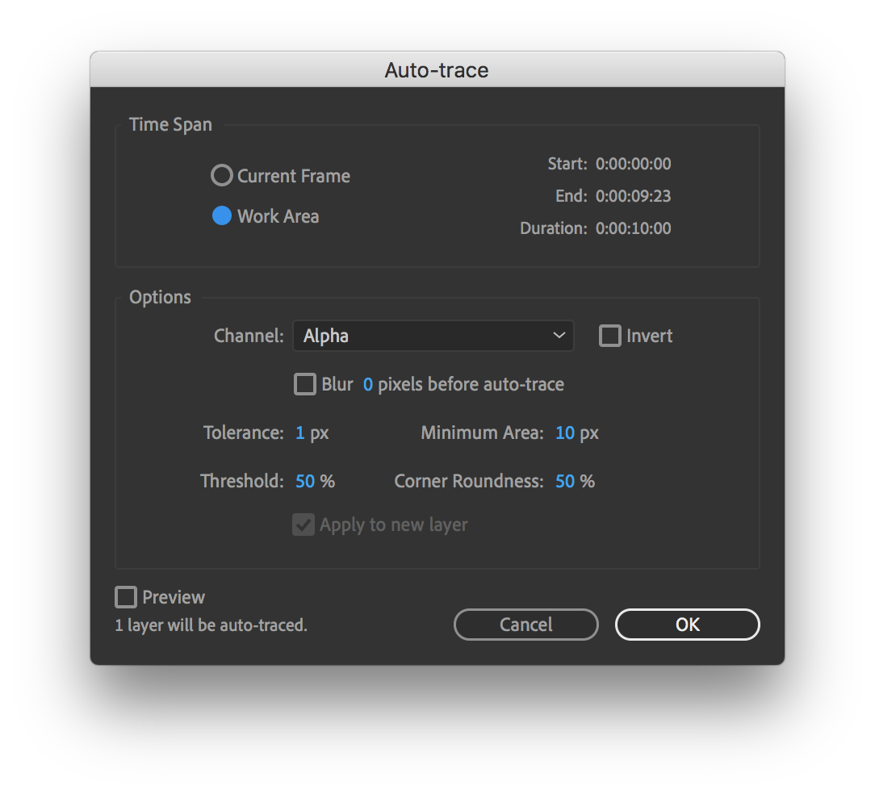The image size is (875, 794).
Task: Enable the Invert checkbox
Action: [x=609, y=336]
